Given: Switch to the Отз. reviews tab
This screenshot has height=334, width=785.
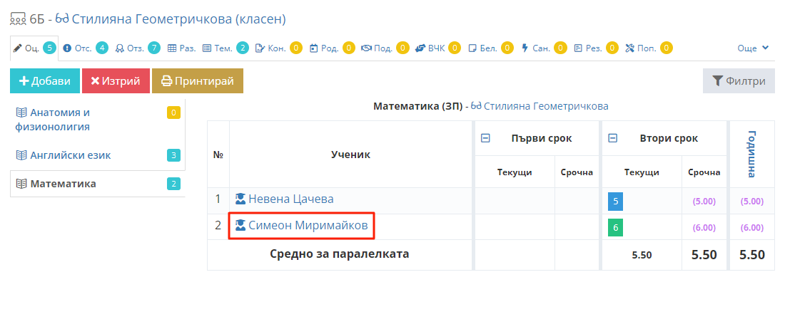Looking at the screenshot, I should pos(138,48).
